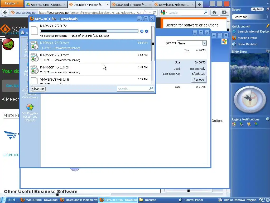Click the K-Meleon75.0.exe installer icon
The height and width of the screenshot is (203, 270).
tap(35, 57)
